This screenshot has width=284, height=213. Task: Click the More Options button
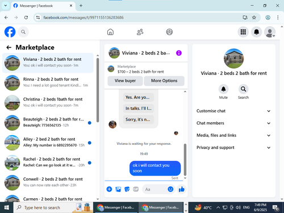point(164,81)
